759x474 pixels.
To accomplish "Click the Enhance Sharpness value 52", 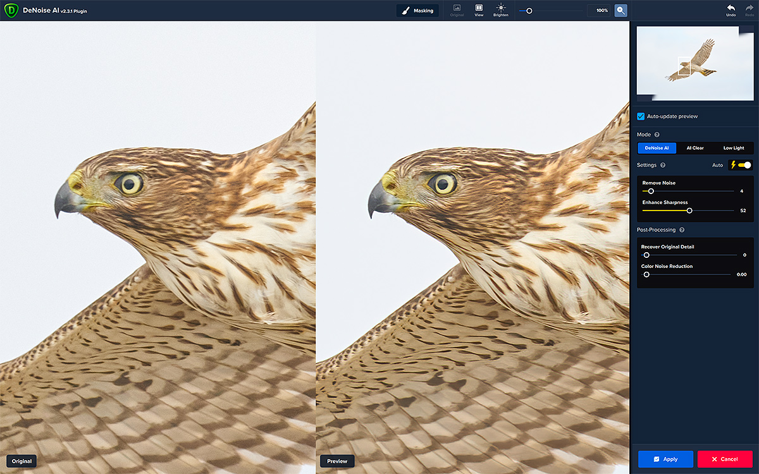I will [743, 210].
